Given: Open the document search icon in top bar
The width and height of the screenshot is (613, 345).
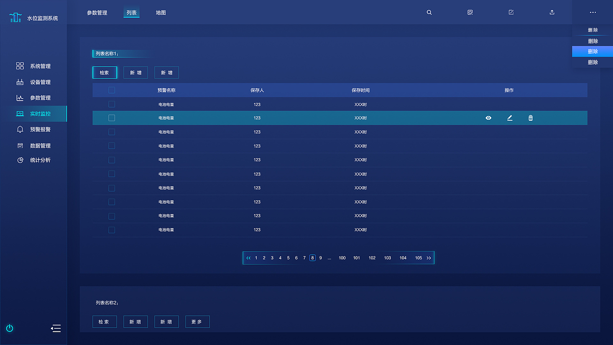Looking at the screenshot, I should tap(470, 12).
